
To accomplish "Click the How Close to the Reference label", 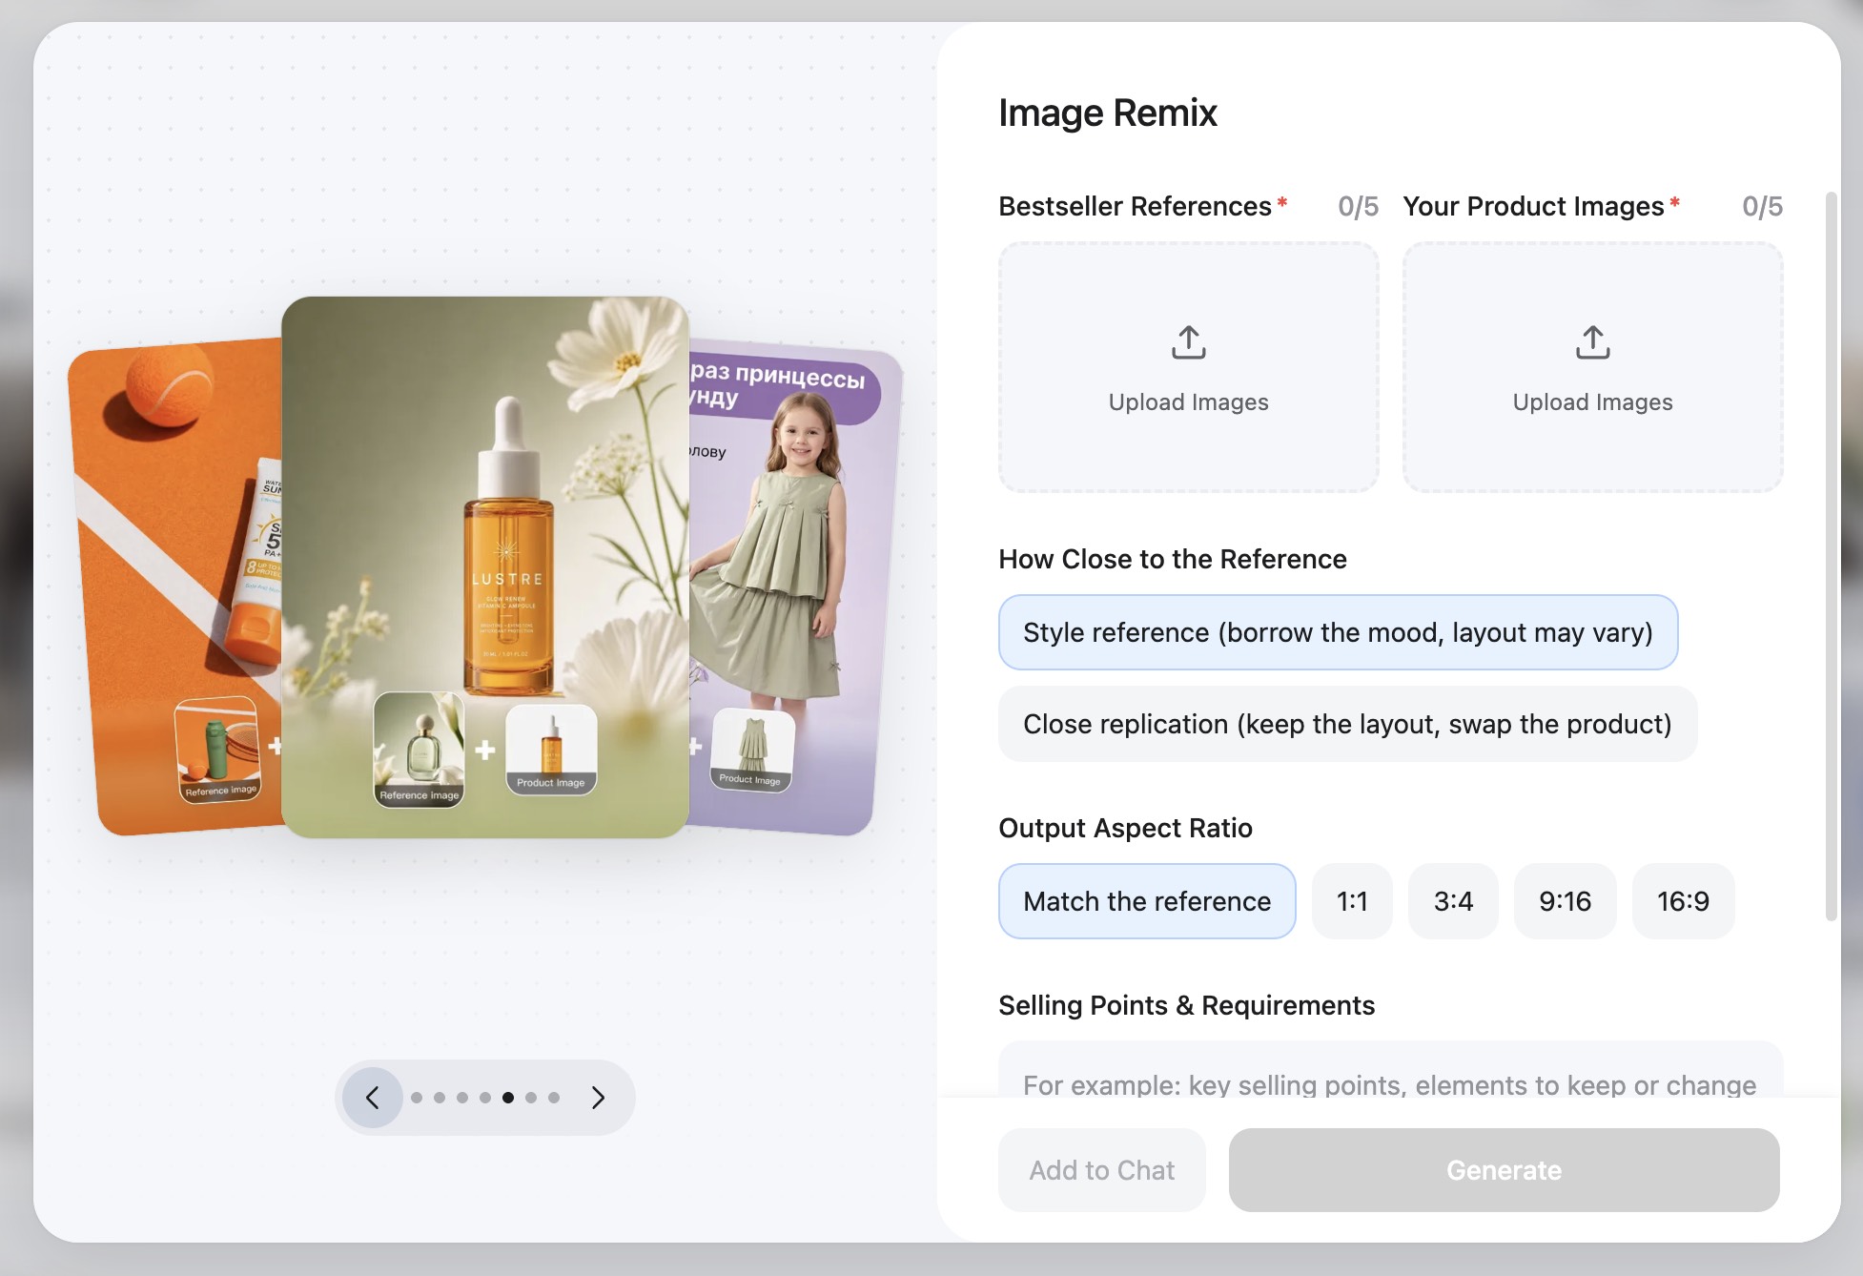I will click(1172, 559).
